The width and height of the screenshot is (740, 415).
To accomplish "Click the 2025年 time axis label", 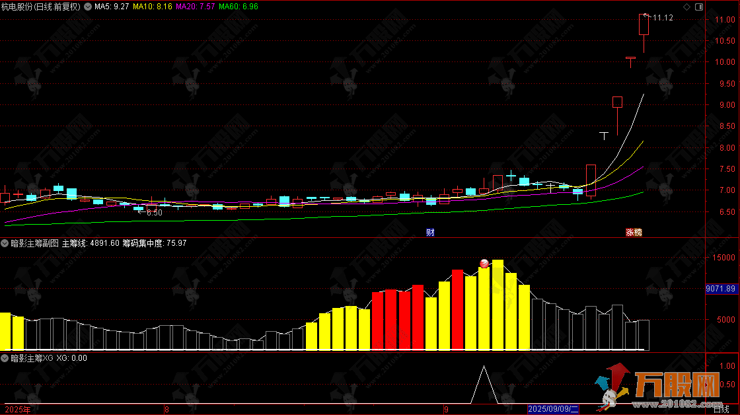I will point(17,409).
